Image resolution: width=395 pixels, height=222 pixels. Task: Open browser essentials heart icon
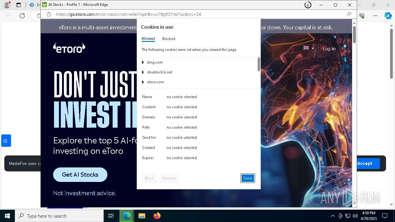(x=362, y=16)
